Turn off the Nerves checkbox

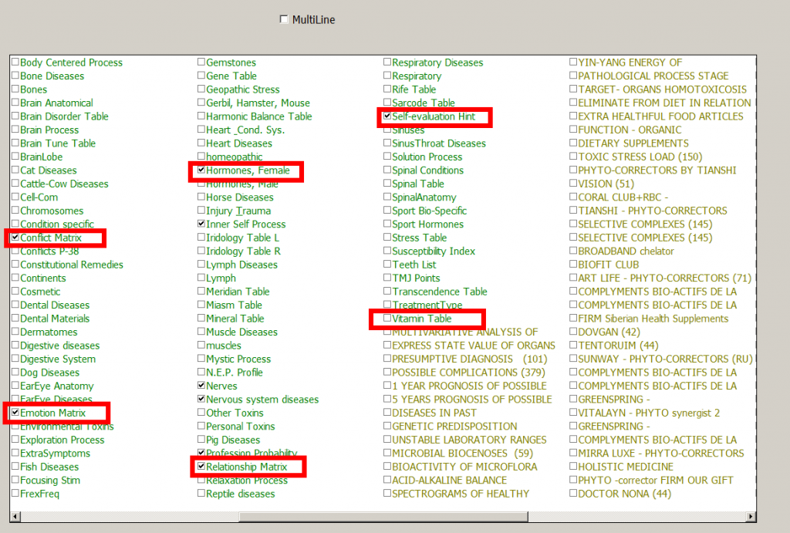coord(201,386)
